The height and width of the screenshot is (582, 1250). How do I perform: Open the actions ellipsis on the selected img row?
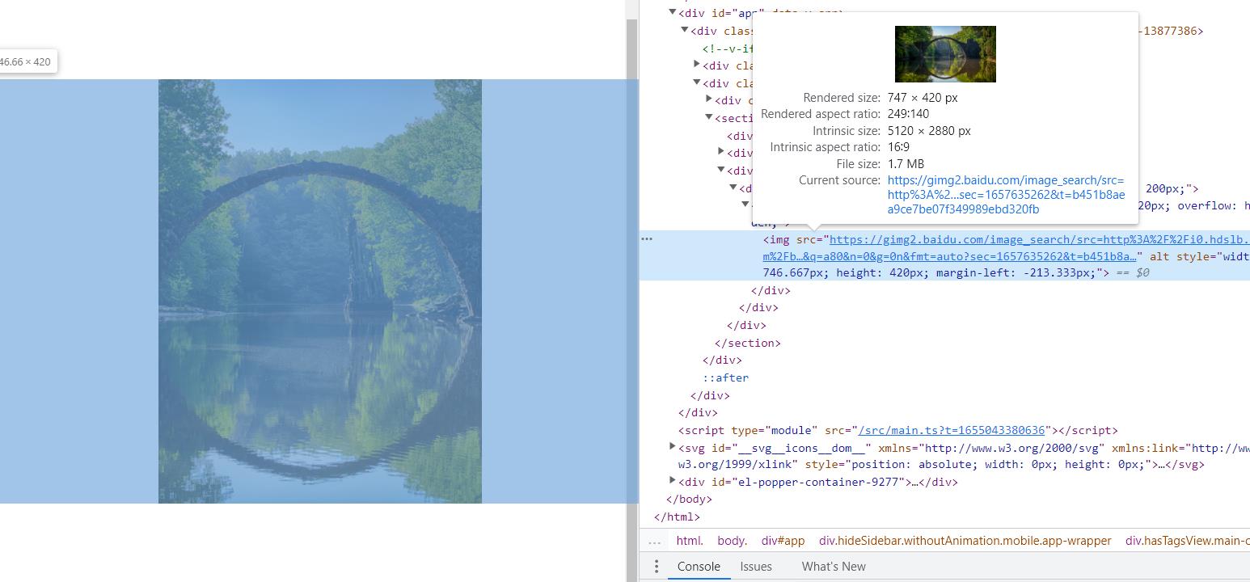(x=647, y=238)
